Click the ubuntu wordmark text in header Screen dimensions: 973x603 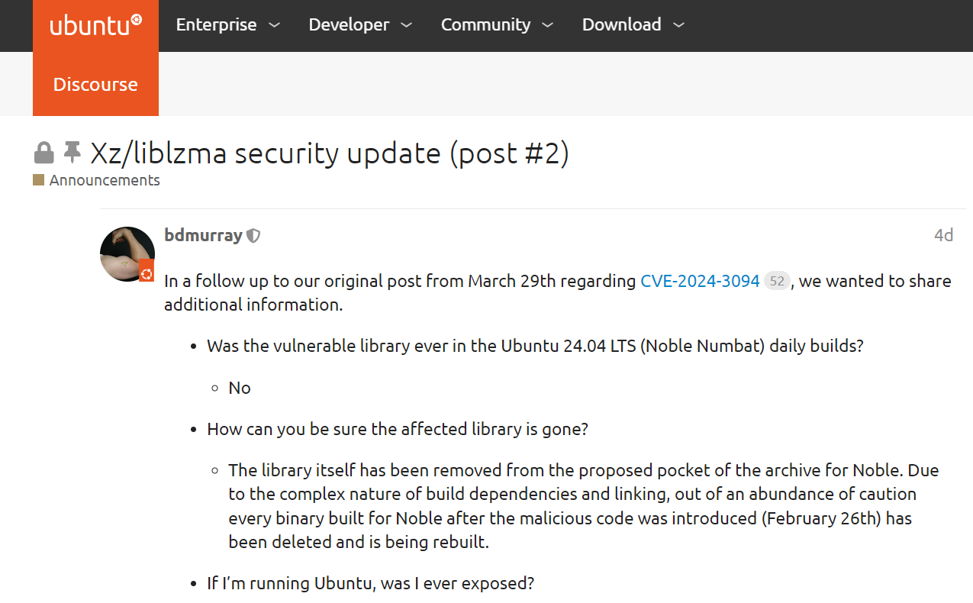(x=90, y=26)
